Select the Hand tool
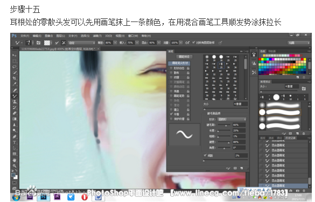 tap(15, 160)
